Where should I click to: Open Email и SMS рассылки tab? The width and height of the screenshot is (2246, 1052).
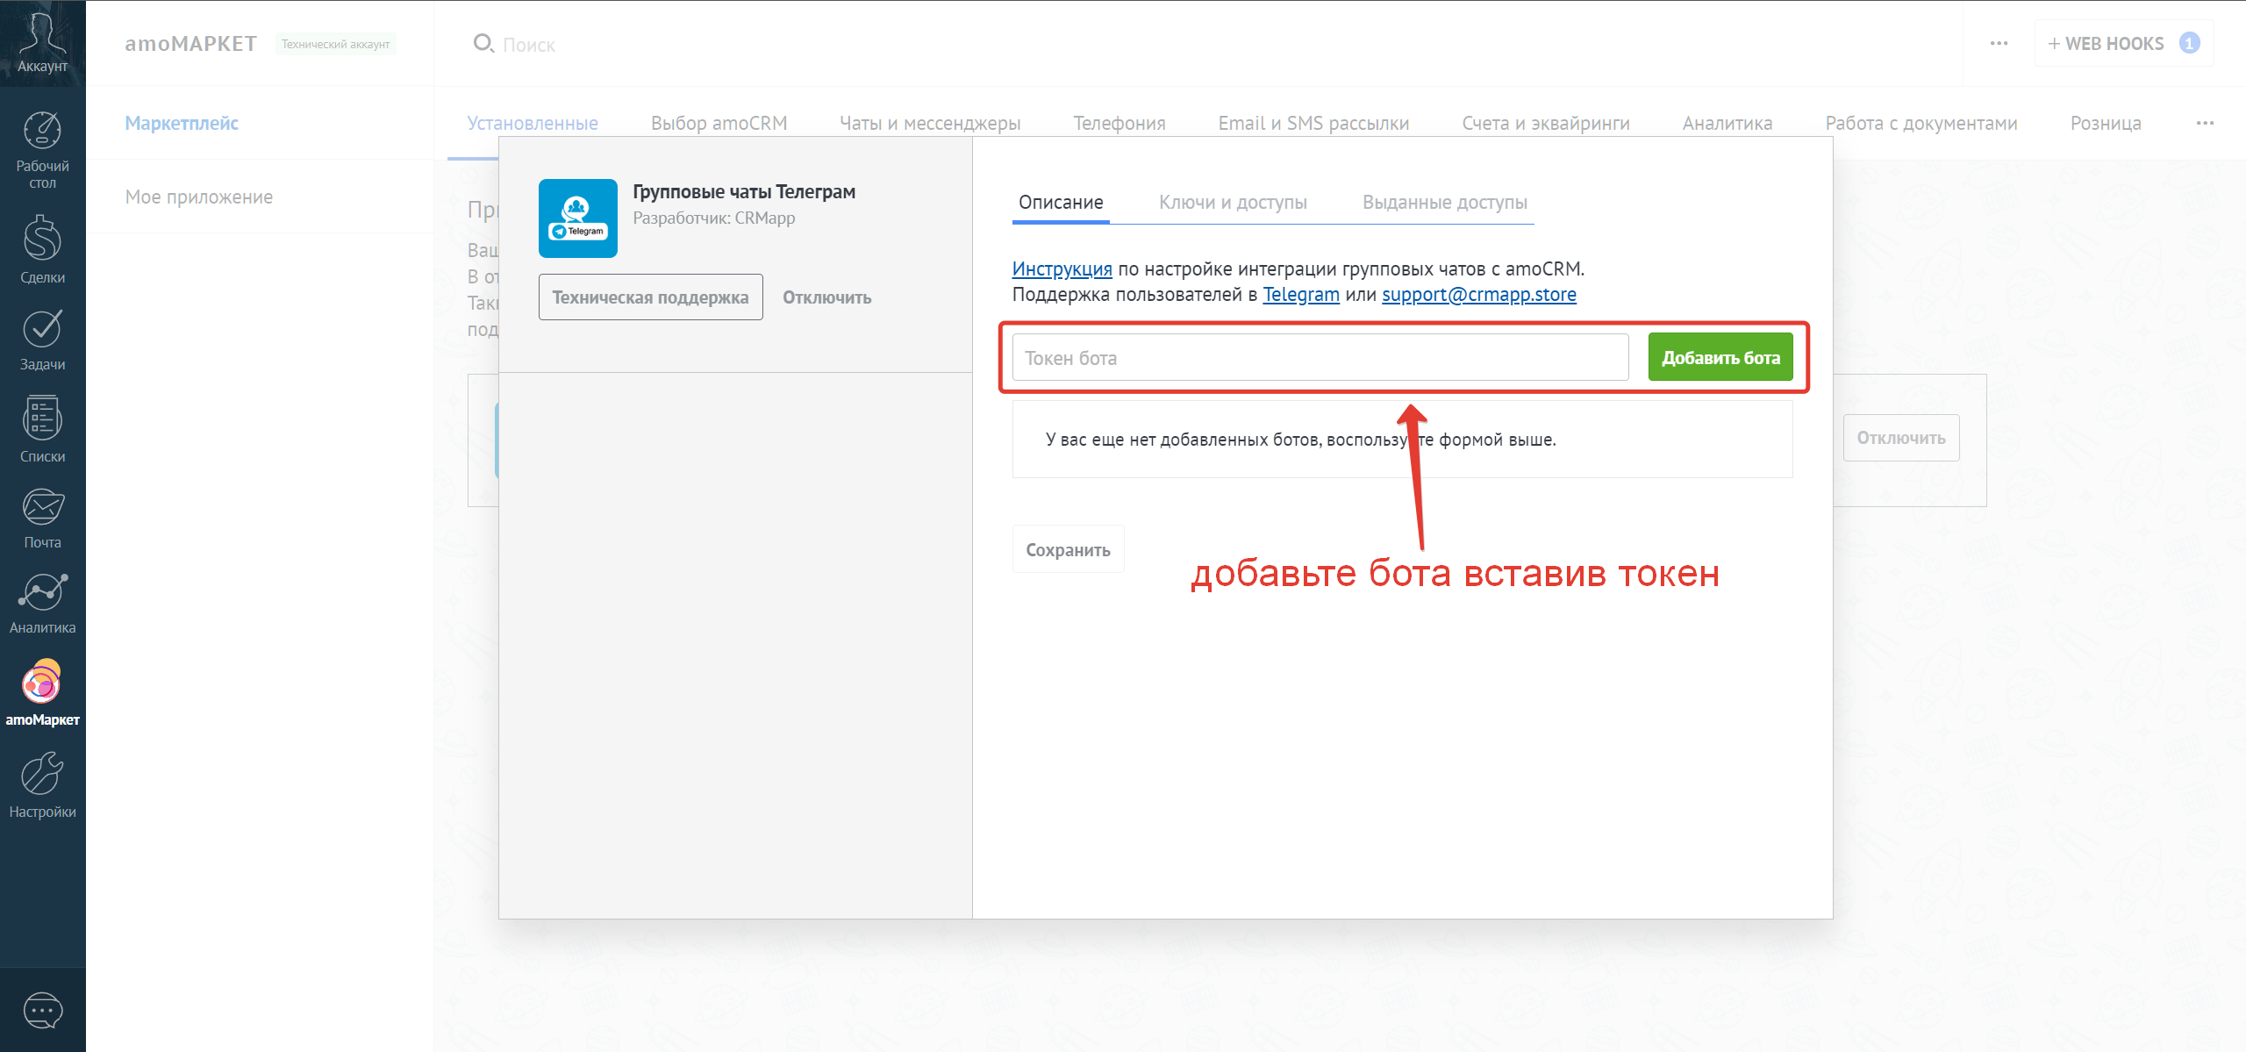pyautogui.click(x=1313, y=123)
